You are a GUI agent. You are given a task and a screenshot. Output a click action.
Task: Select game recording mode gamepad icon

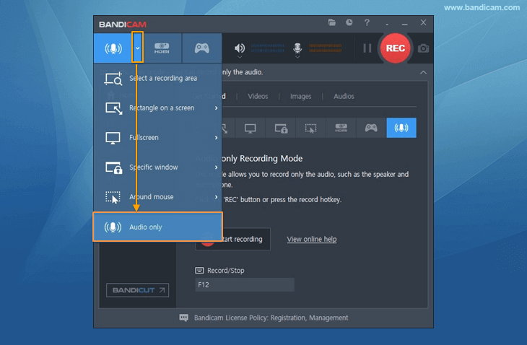click(x=202, y=48)
